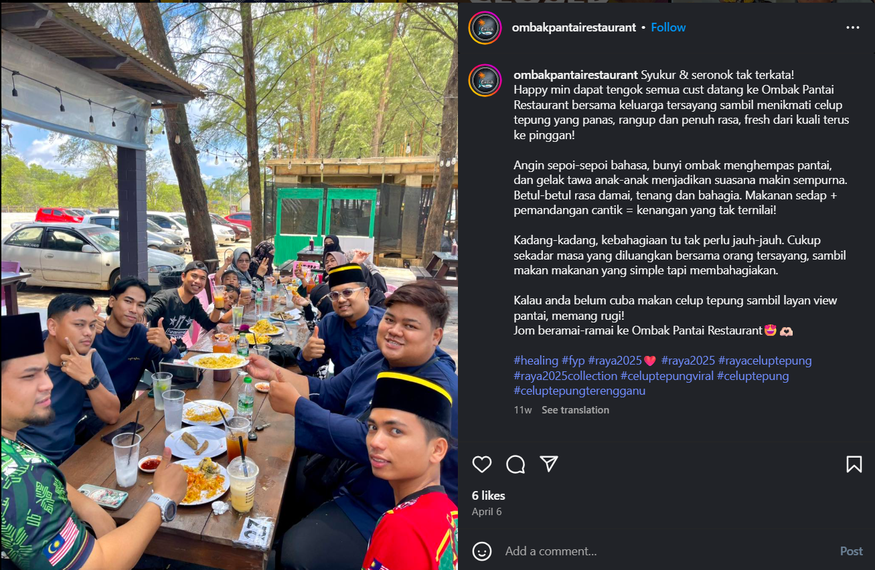
Task: Open ombakpantairestaurant username in header
Action: (574, 27)
